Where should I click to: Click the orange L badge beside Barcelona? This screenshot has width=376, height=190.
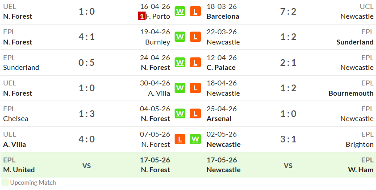(195, 11)
